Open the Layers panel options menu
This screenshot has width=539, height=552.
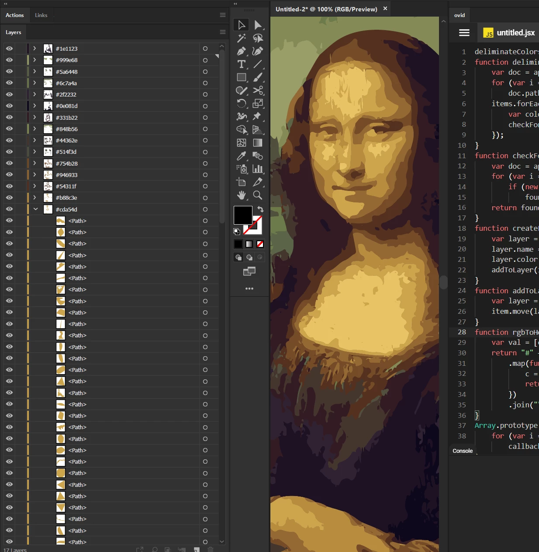[223, 32]
